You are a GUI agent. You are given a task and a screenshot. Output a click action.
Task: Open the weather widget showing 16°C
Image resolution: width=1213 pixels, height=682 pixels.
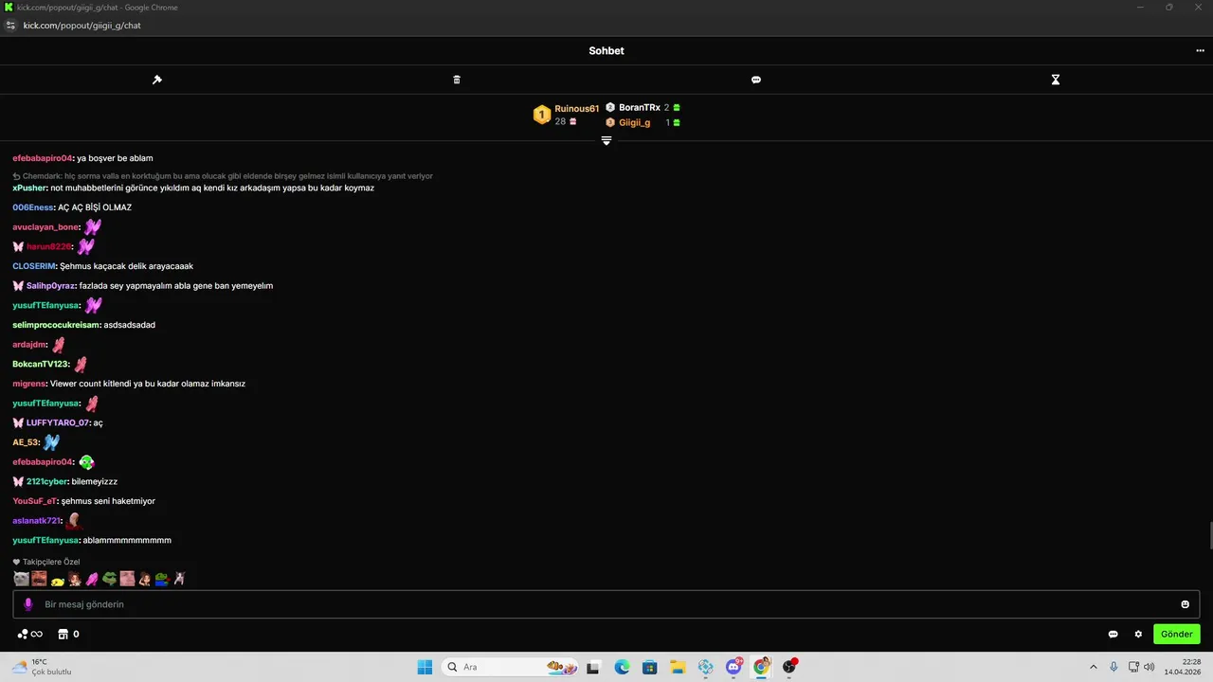pyautogui.click(x=42, y=667)
